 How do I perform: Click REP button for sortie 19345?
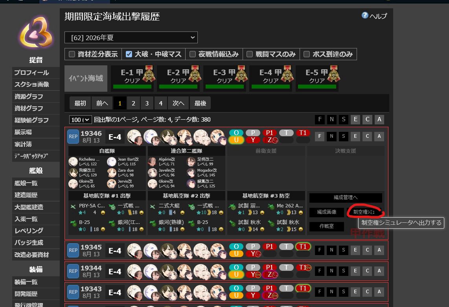[x=73, y=250]
